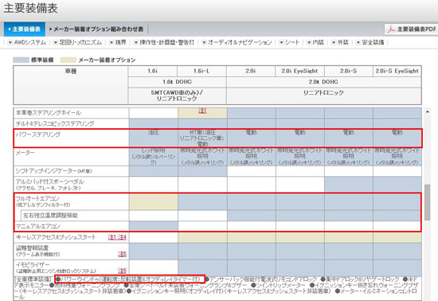
Task: Open the 主要装備表 tab
Action: tap(25, 29)
